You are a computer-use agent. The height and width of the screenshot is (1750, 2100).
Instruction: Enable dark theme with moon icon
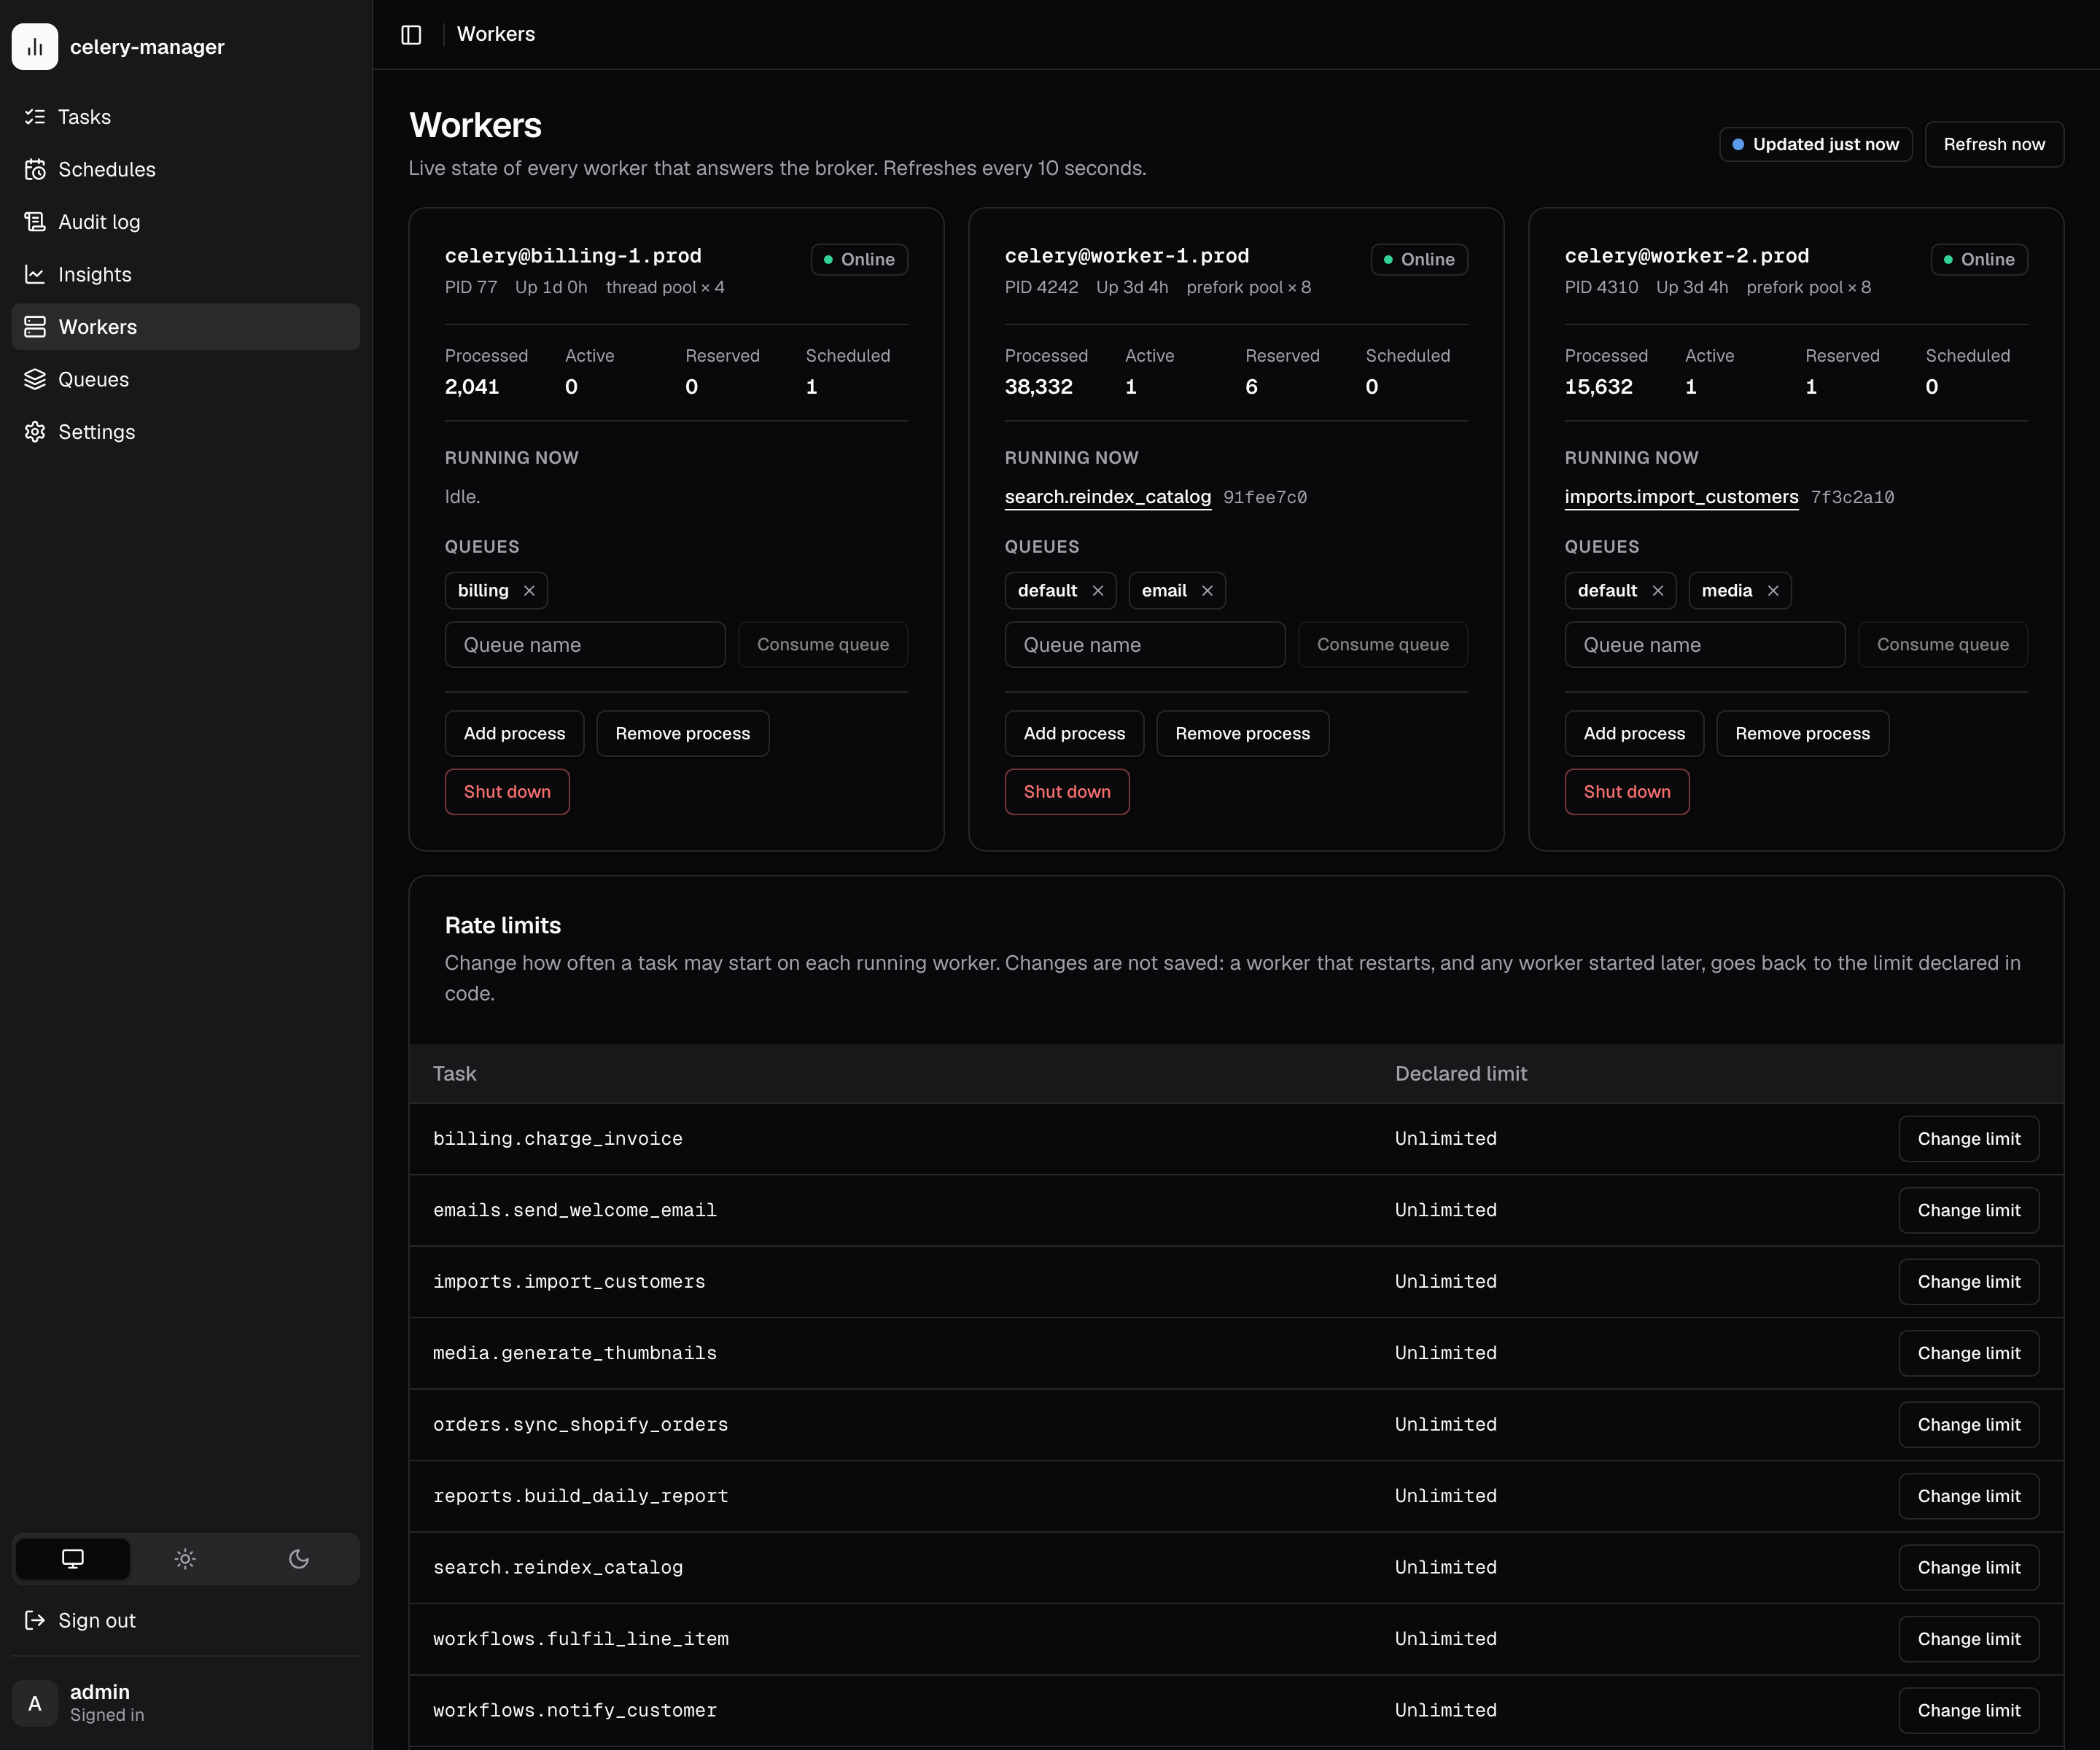[x=298, y=1559]
